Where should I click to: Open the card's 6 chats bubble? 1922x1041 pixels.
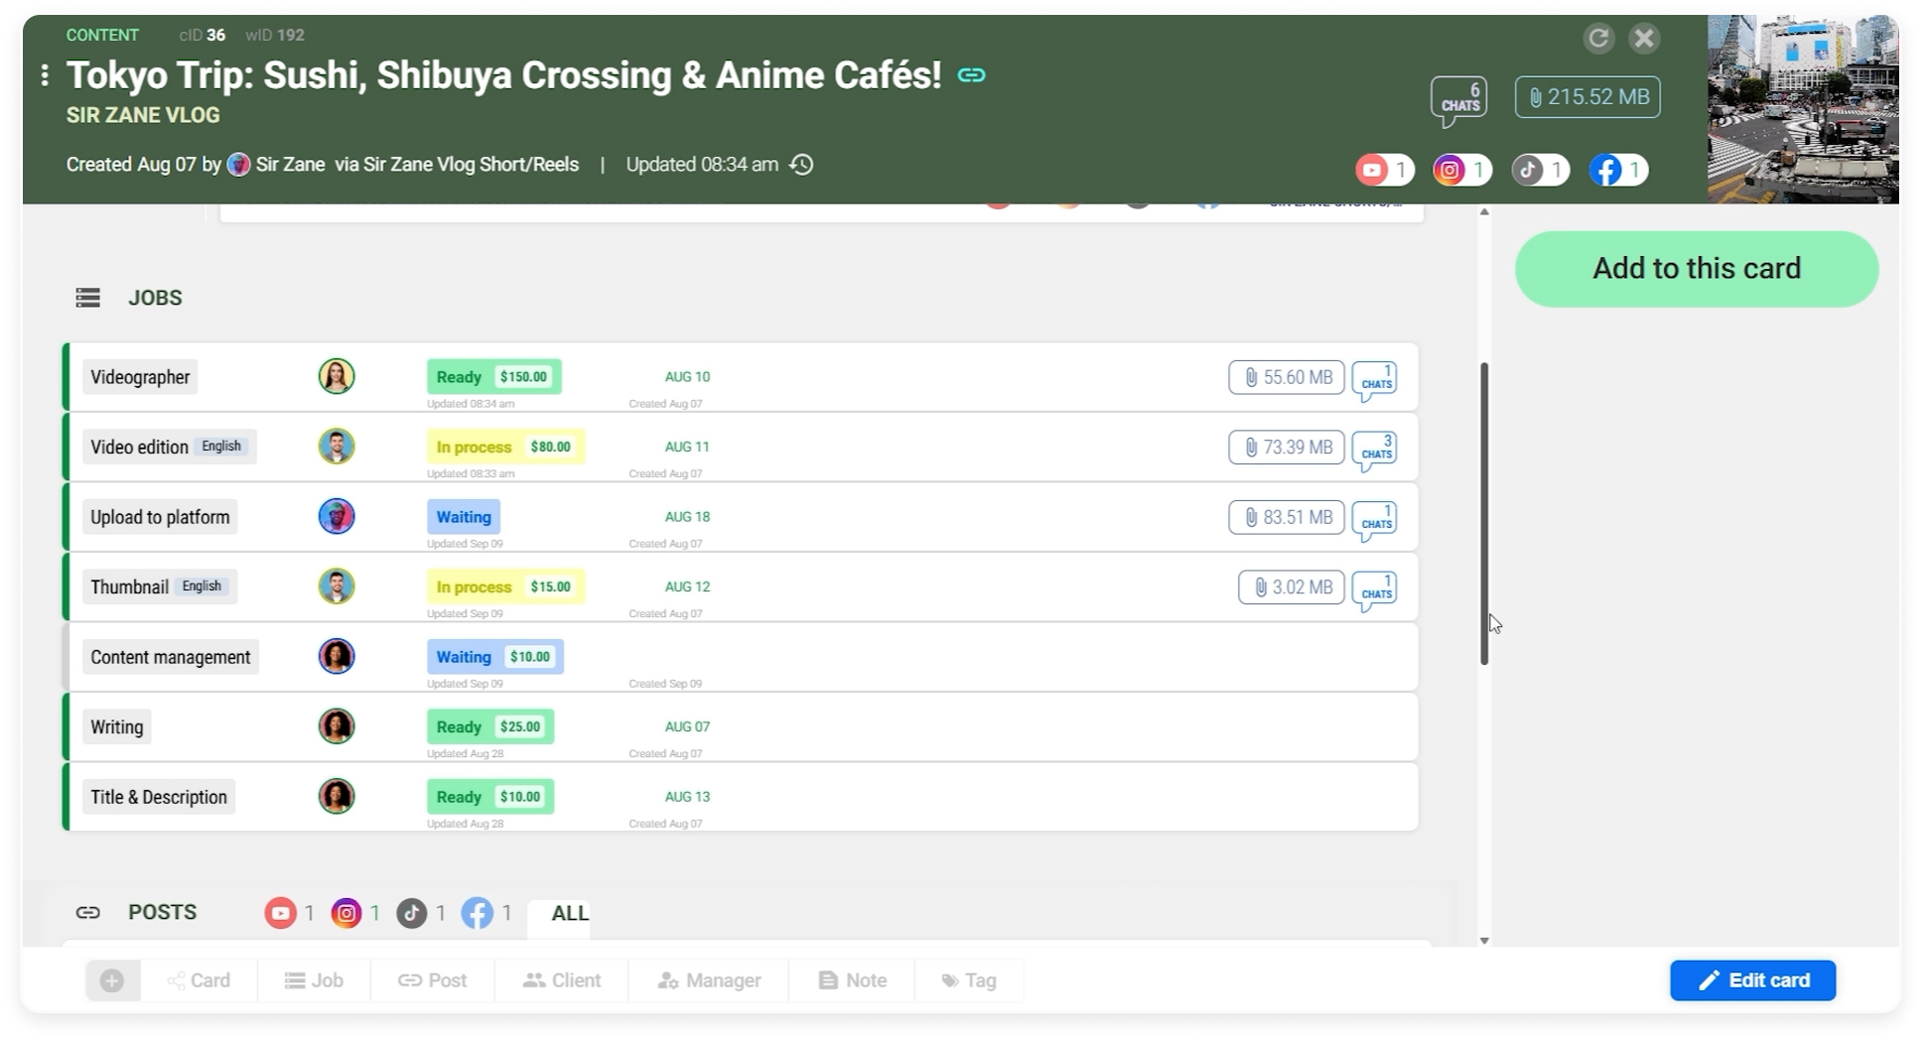coord(1458,100)
